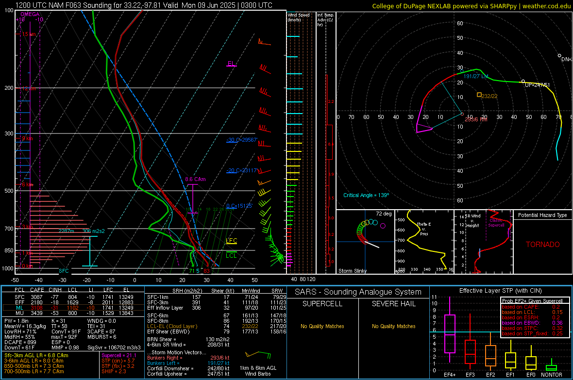Image resolution: width=573 pixels, height=380 pixels.
Task: Click the 293/6 RM hodograph label
Action: (x=476, y=119)
